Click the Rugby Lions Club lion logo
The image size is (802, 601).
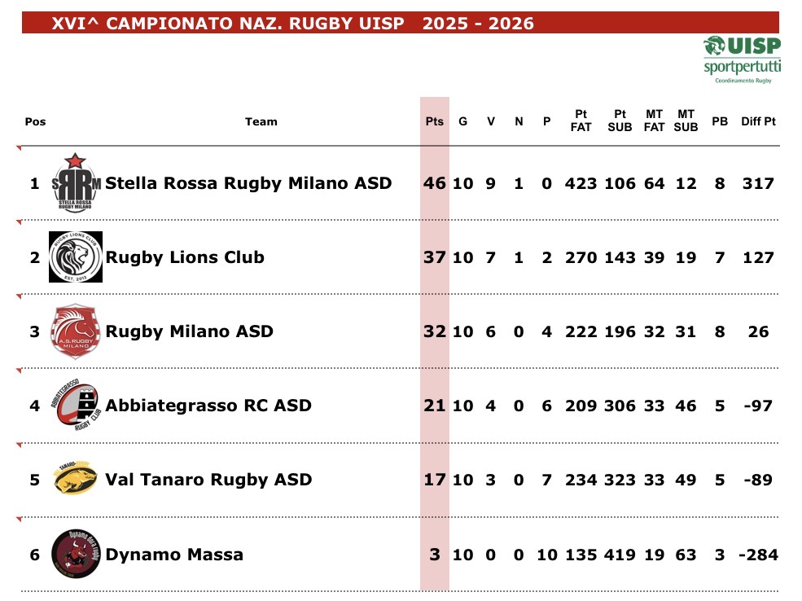pos(76,257)
